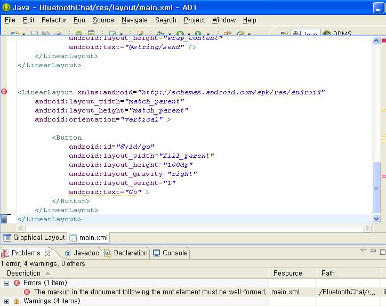This screenshot has height=306, width=386.
Task: Click the Problems view icon
Action: click(x=5, y=253)
